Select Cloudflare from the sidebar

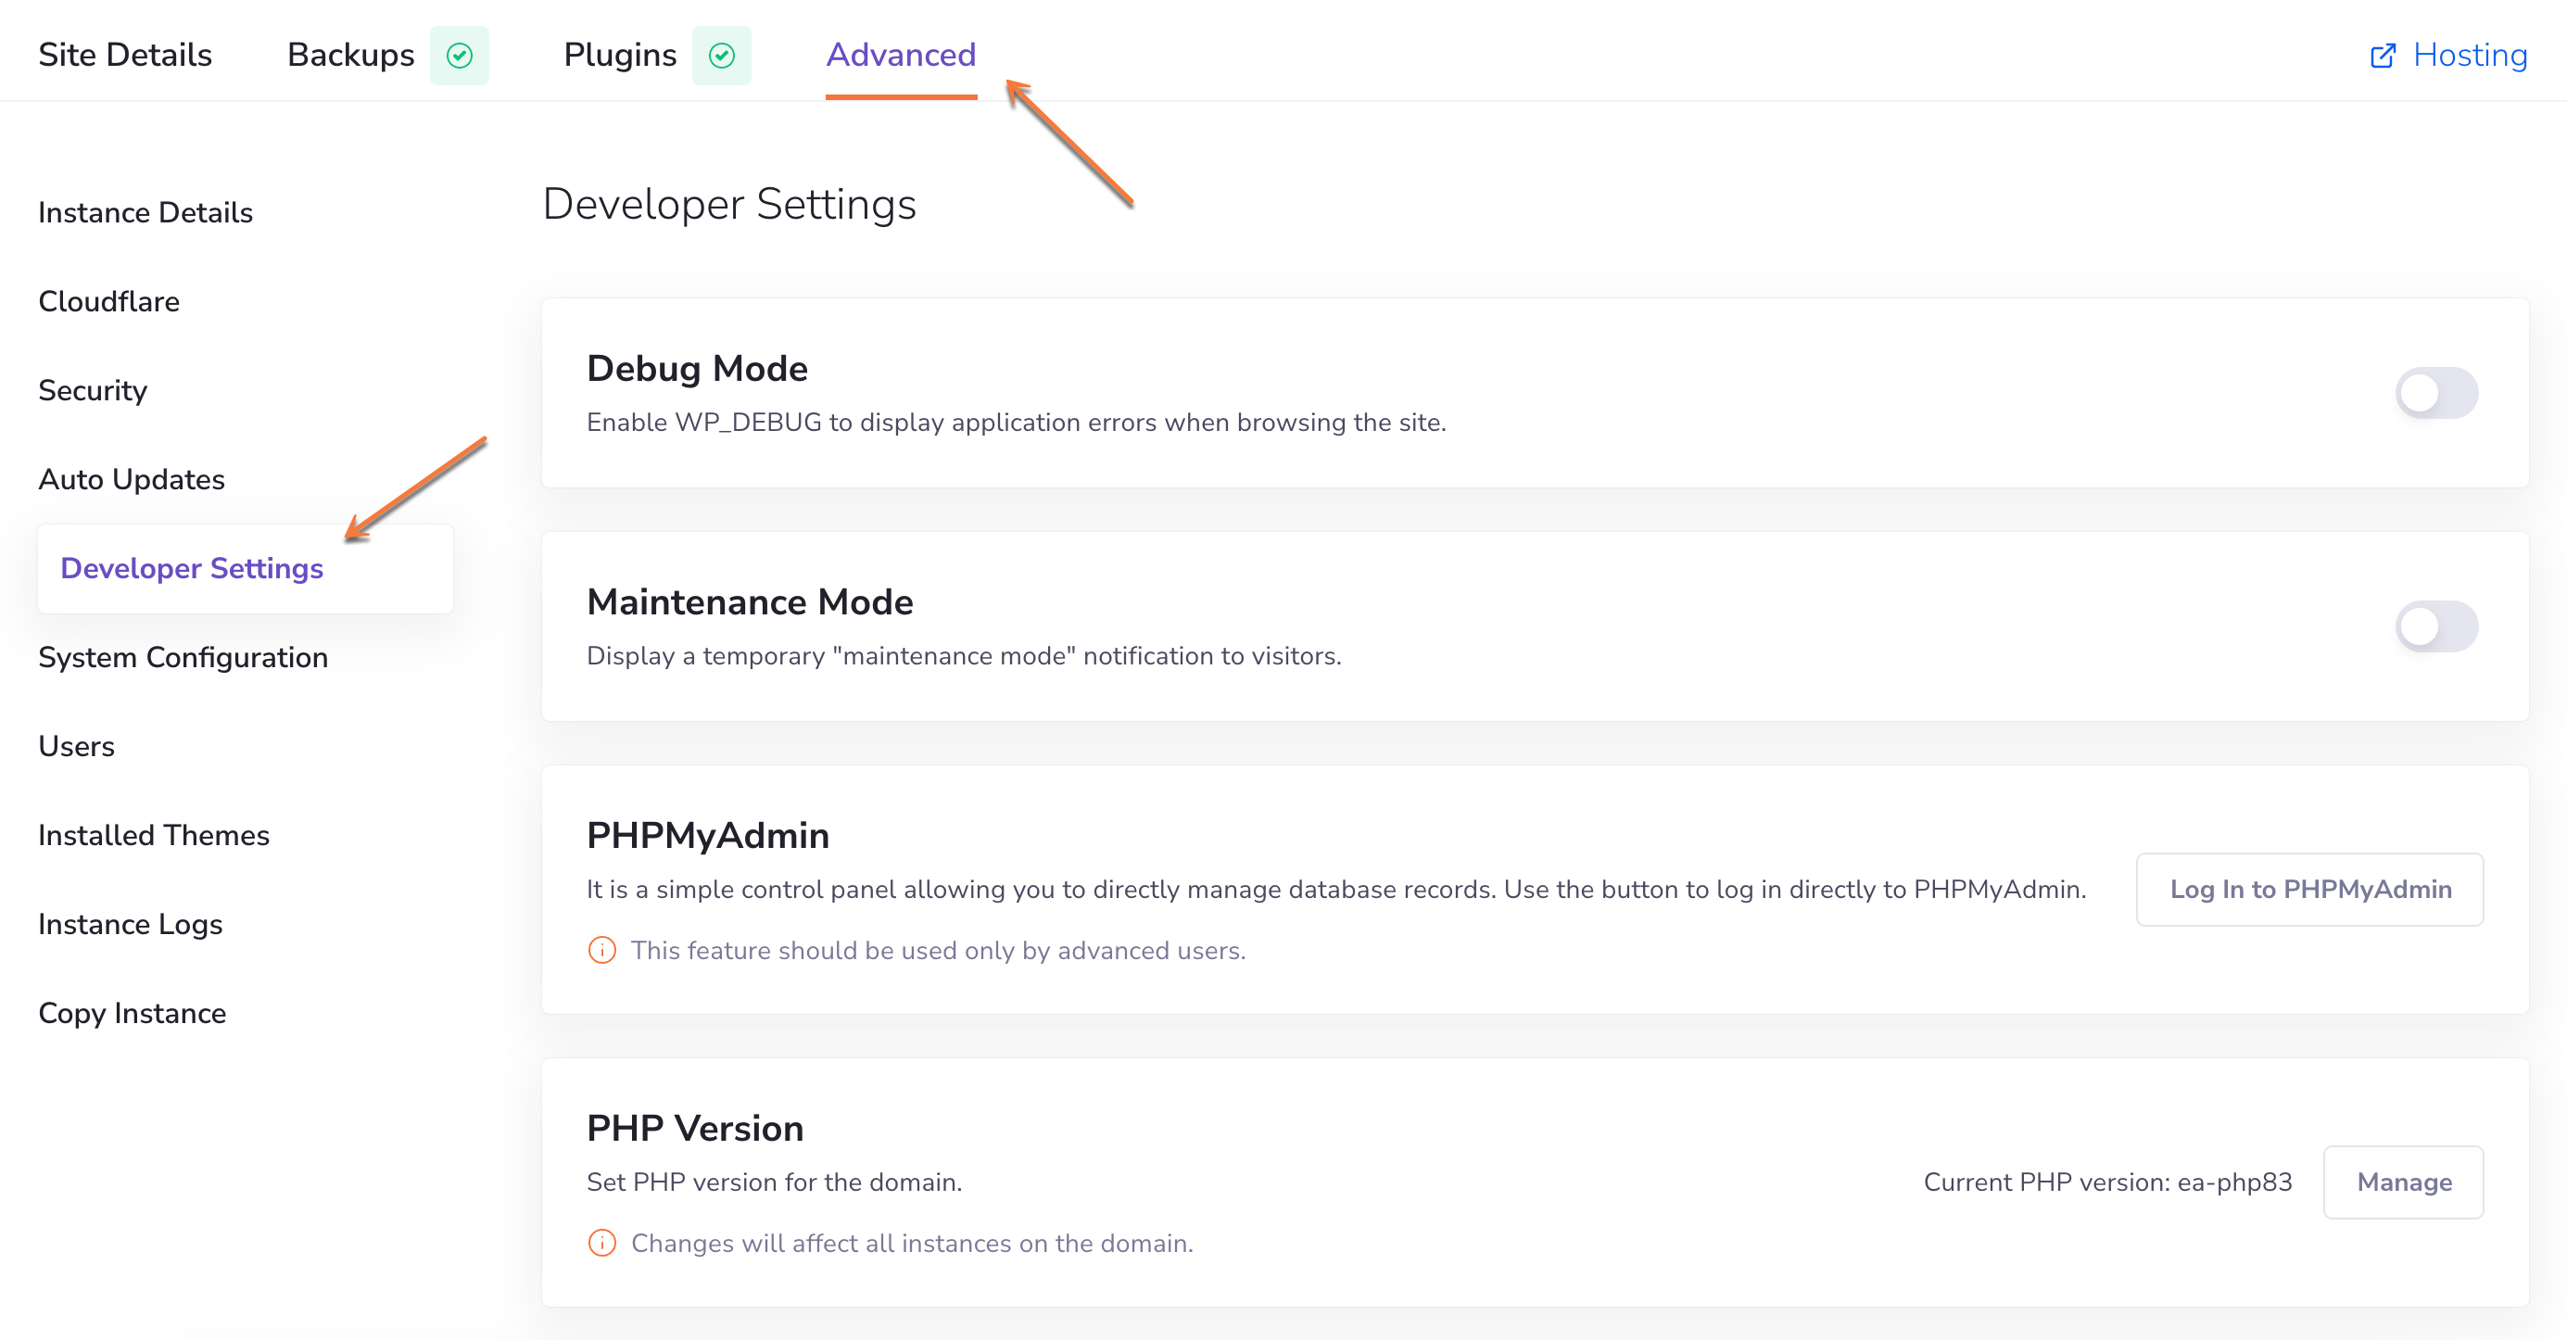[x=109, y=301]
